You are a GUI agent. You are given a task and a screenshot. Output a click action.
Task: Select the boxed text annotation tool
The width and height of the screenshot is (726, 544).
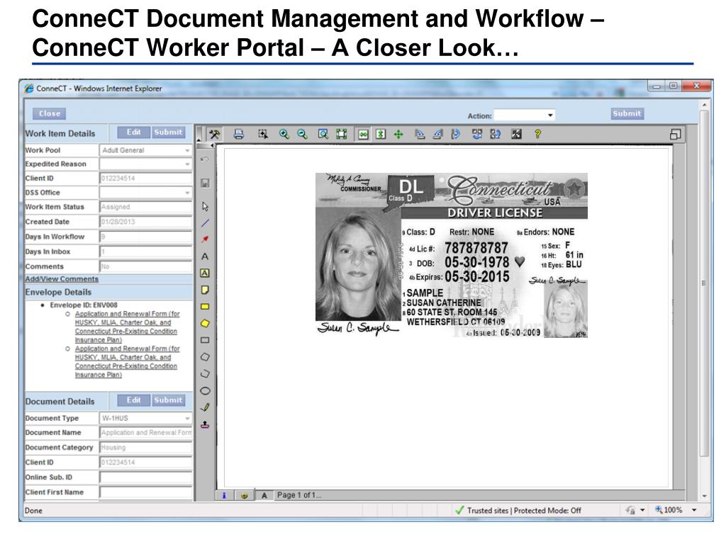[205, 273]
